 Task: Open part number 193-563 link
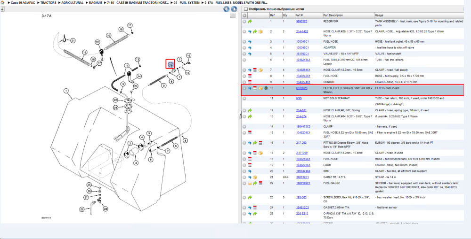(x=301, y=197)
